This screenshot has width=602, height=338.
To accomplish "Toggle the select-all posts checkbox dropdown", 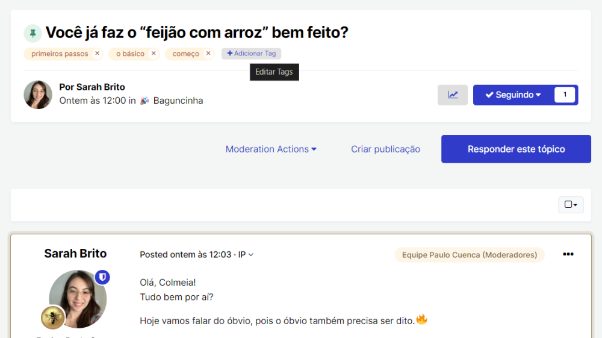I will click(571, 205).
